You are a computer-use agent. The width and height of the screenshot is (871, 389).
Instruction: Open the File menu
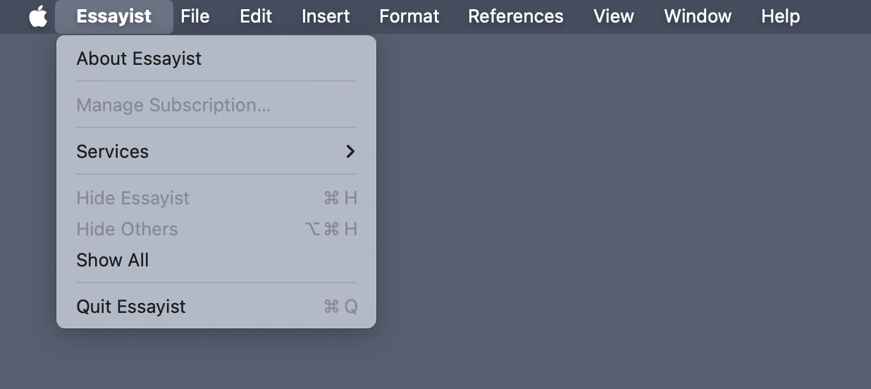click(194, 16)
